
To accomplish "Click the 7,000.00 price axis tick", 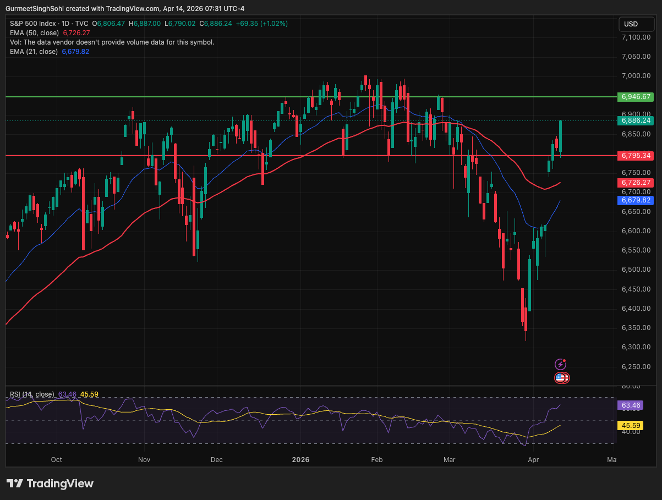I will (637, 76).
